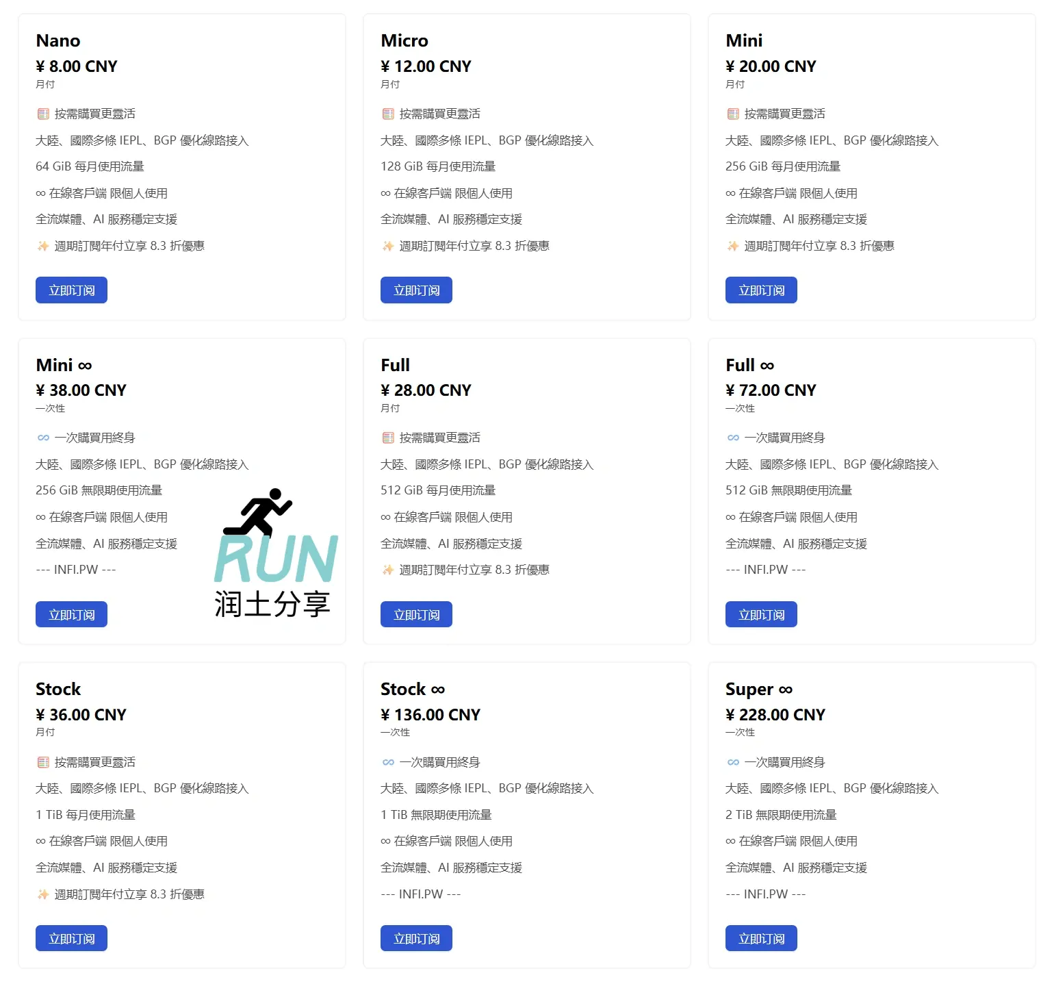This screenshot has width=1054, height=984.
Task: Subscribe to the Stock ∞ 136.00 CNY plan
Action: [x=416, y=939]
